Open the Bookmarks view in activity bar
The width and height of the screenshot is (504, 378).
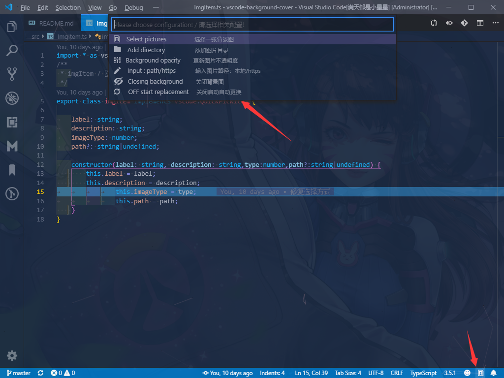[12, 170]
